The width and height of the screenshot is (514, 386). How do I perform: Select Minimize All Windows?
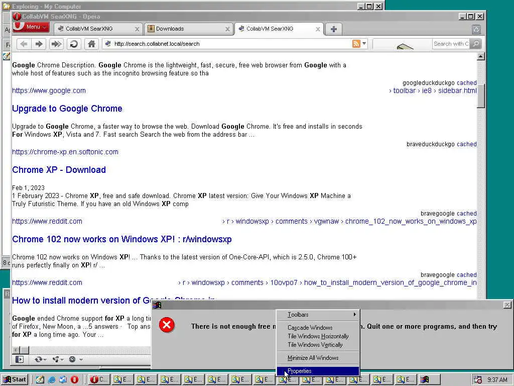(318, 358)
